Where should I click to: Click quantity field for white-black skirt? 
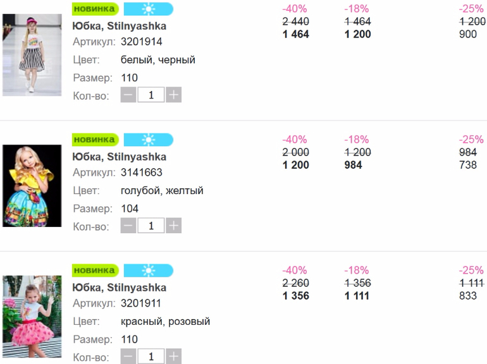[x=151, y=95]
